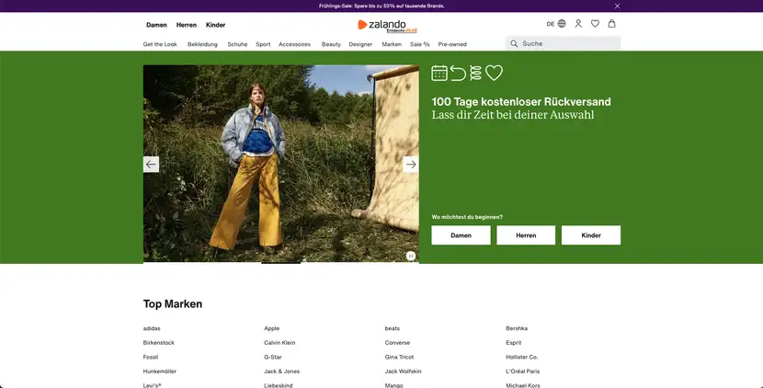
Task: Open the Zalando logo homepage link
Action: click(x=387, y=26)
